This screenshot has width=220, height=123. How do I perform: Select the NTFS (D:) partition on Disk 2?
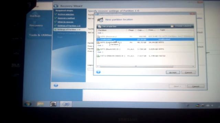(145, 49)
